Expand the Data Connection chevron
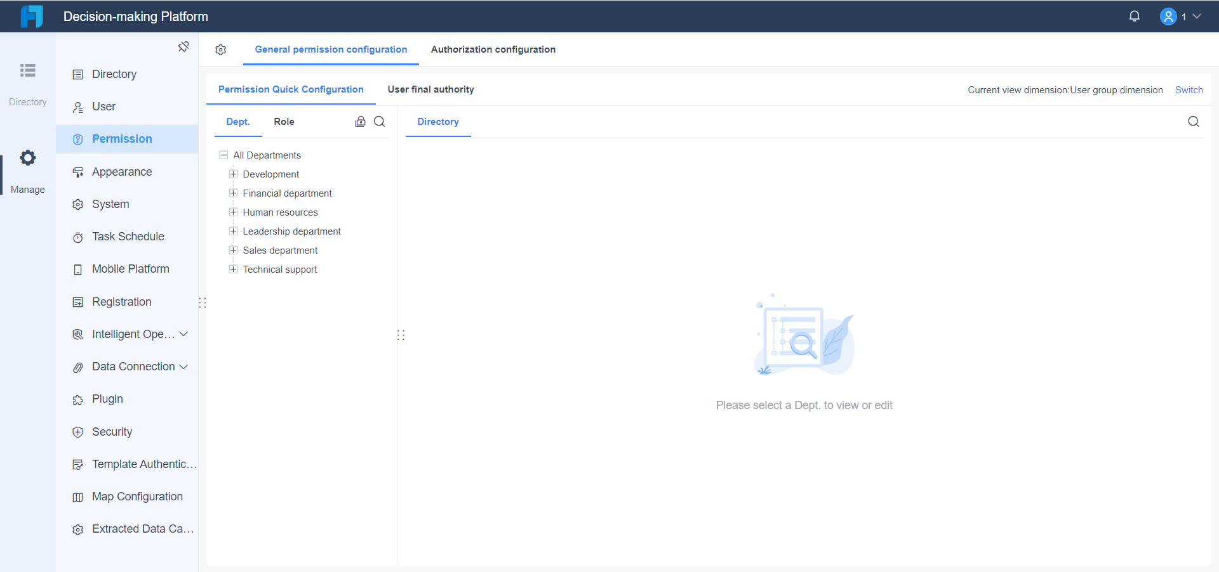This screenshot has height=572, width=1219. (x=184, y=367)
